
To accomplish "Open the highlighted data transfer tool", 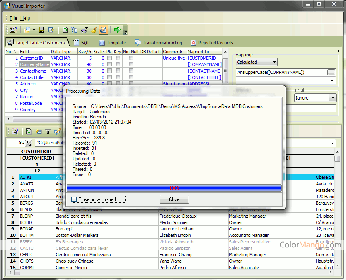I will click(x=104, y=29).
